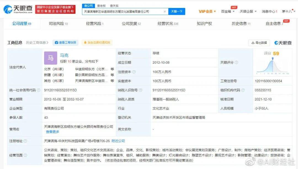This screenshot has height=169, width=298.
Task: Click the 其他（共2家） region entry
Action: [x=54, y=81]
